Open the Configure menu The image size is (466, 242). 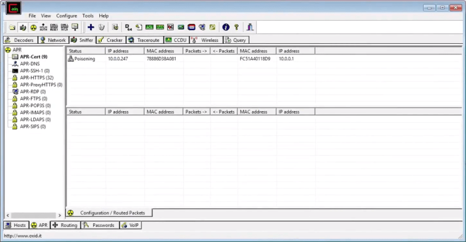pos(66,16)
